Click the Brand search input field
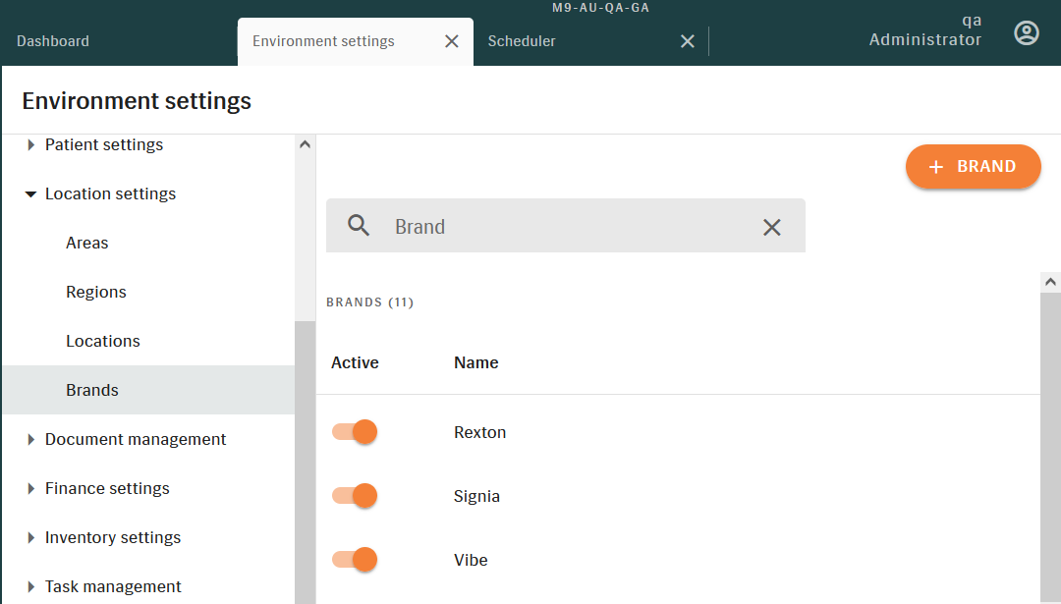The image size is (1061, 604). 566,226
